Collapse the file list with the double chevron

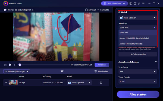pyautogui.click(x=62, y=71)
